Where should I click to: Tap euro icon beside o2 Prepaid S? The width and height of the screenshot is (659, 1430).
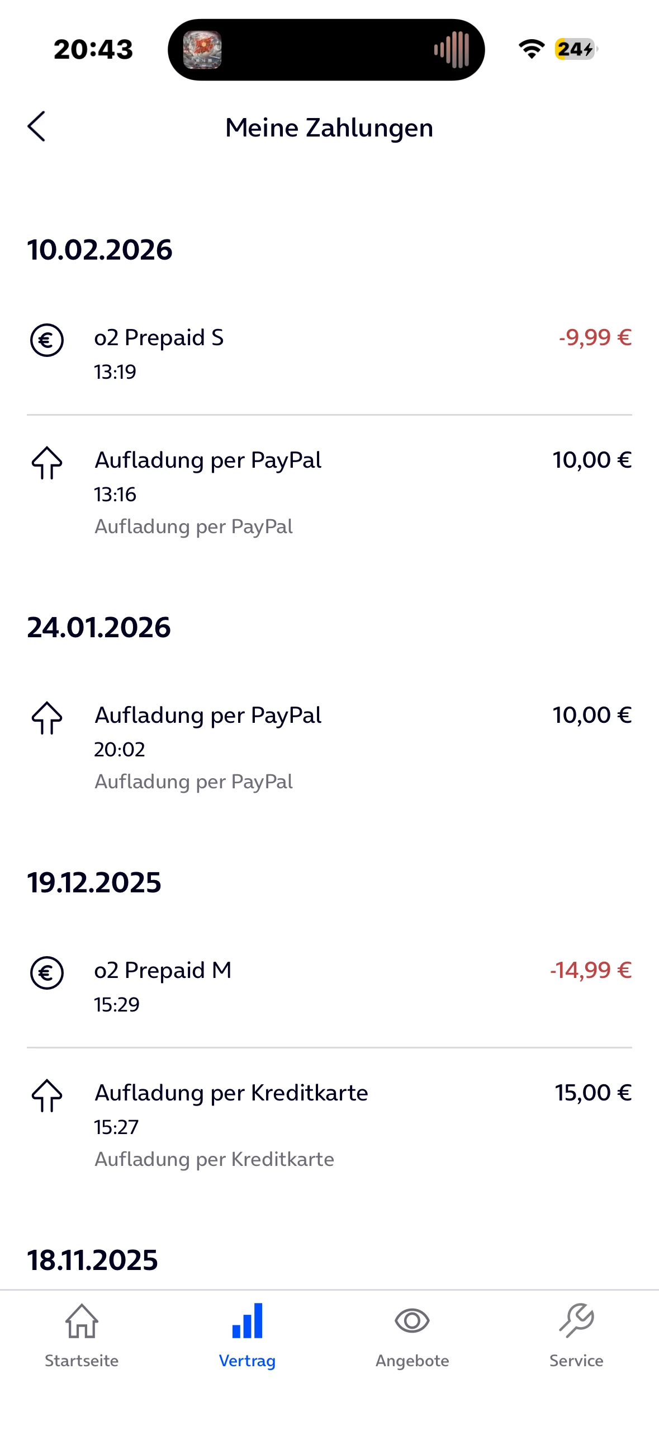tap(47, 340)
